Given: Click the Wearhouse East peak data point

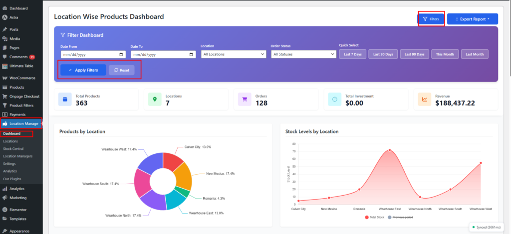Looking at the screenshot, I should [x=389, y=150].
